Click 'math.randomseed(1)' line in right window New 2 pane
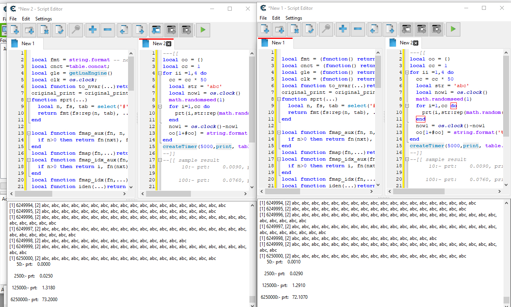511x307 pixels. pyautogui.click(x=444, y=99)
